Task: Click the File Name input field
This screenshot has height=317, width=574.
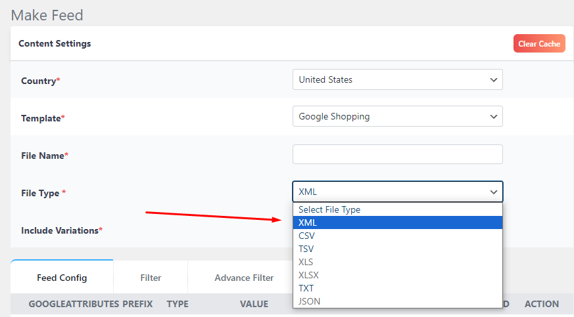Action: (x=397, y=154)
